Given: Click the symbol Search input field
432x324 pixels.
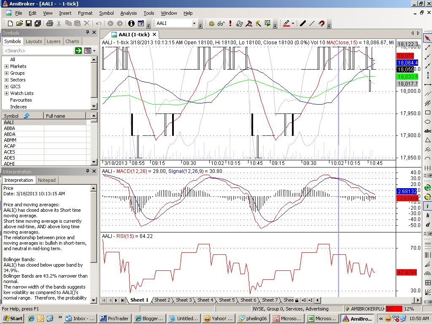Looking at the screenshot, I should point(38,51).
